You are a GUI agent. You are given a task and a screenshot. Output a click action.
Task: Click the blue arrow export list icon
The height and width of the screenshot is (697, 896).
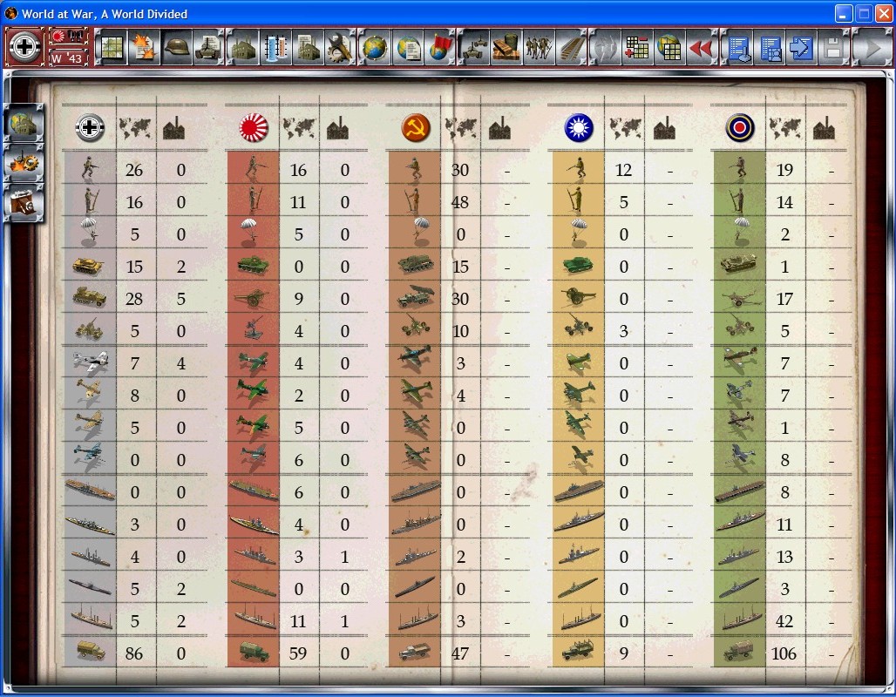(799, 47)
